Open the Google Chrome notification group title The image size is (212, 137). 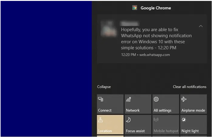[x=156, y=8]
